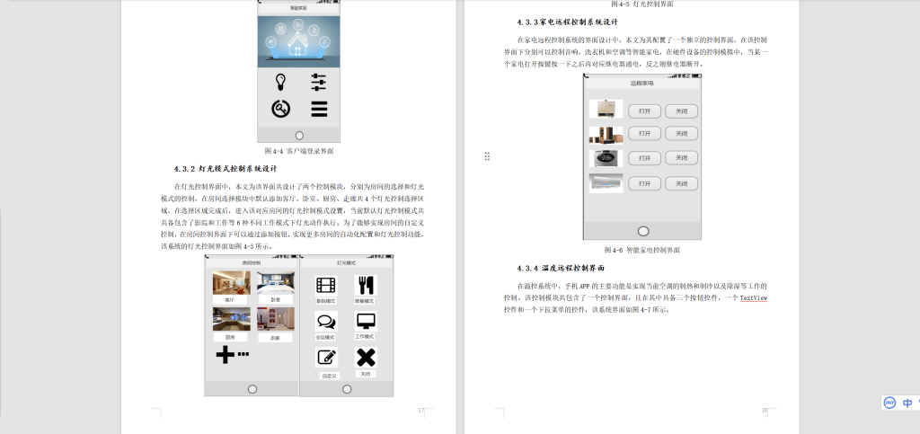Click the circular dial icon in login mockup
This screenshot has width=920, height=434.
tap(281, 109)
